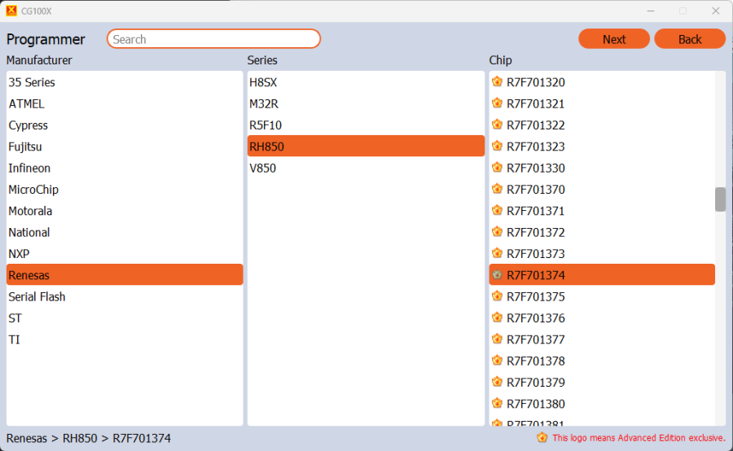Viewport: 733px width, 451px height.
Task: Click the badge icon next to R7F701322
Action: [x=497, y=125]
